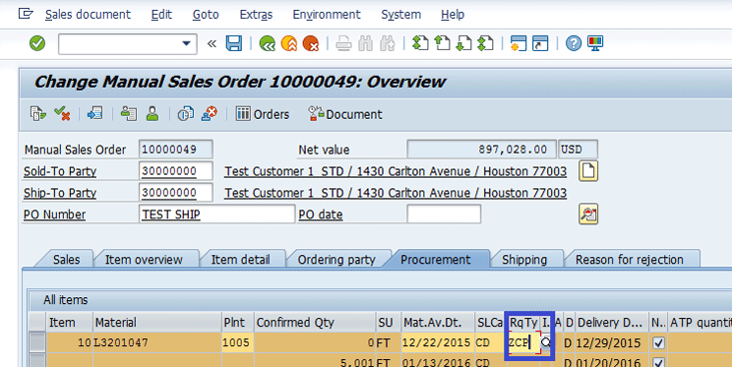Viewport: 733px width, 367px height.
Task: Open the Help menu
Action: coord(453,15)
